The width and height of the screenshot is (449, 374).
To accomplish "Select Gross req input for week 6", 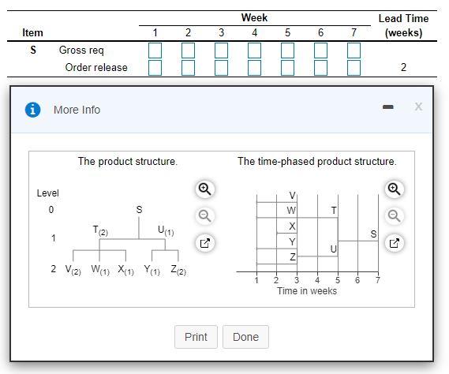I will click(x=320, y=50).
